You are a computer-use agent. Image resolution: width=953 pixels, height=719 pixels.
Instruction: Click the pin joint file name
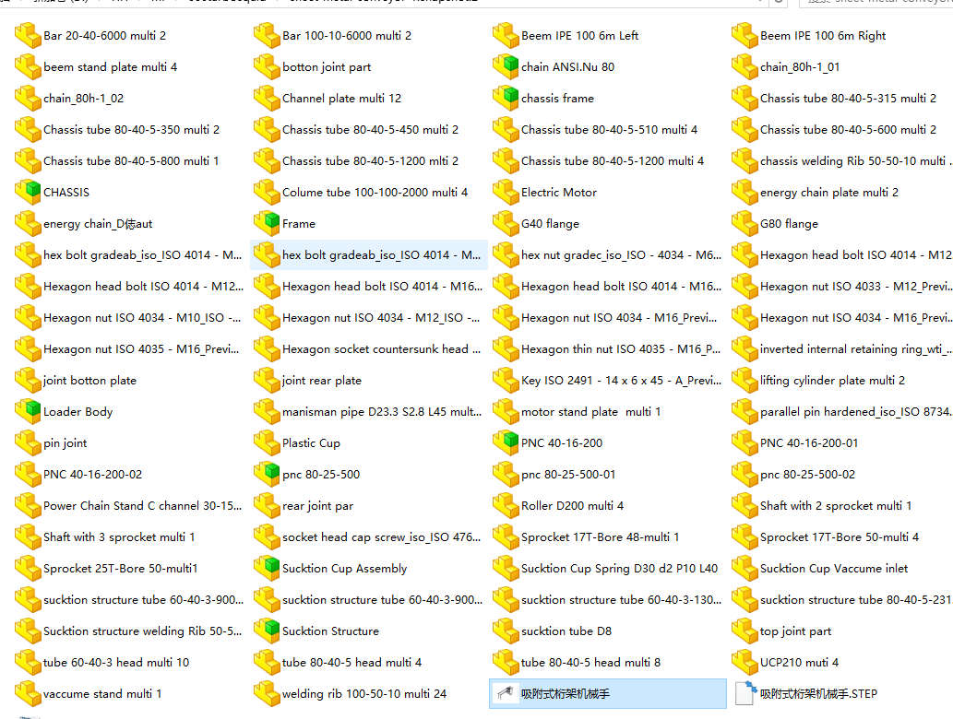[x=65, y=443]
